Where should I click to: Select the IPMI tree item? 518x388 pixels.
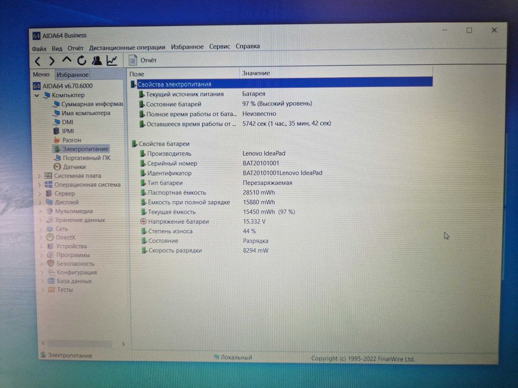pyautogui.click(x=68, y=131)
